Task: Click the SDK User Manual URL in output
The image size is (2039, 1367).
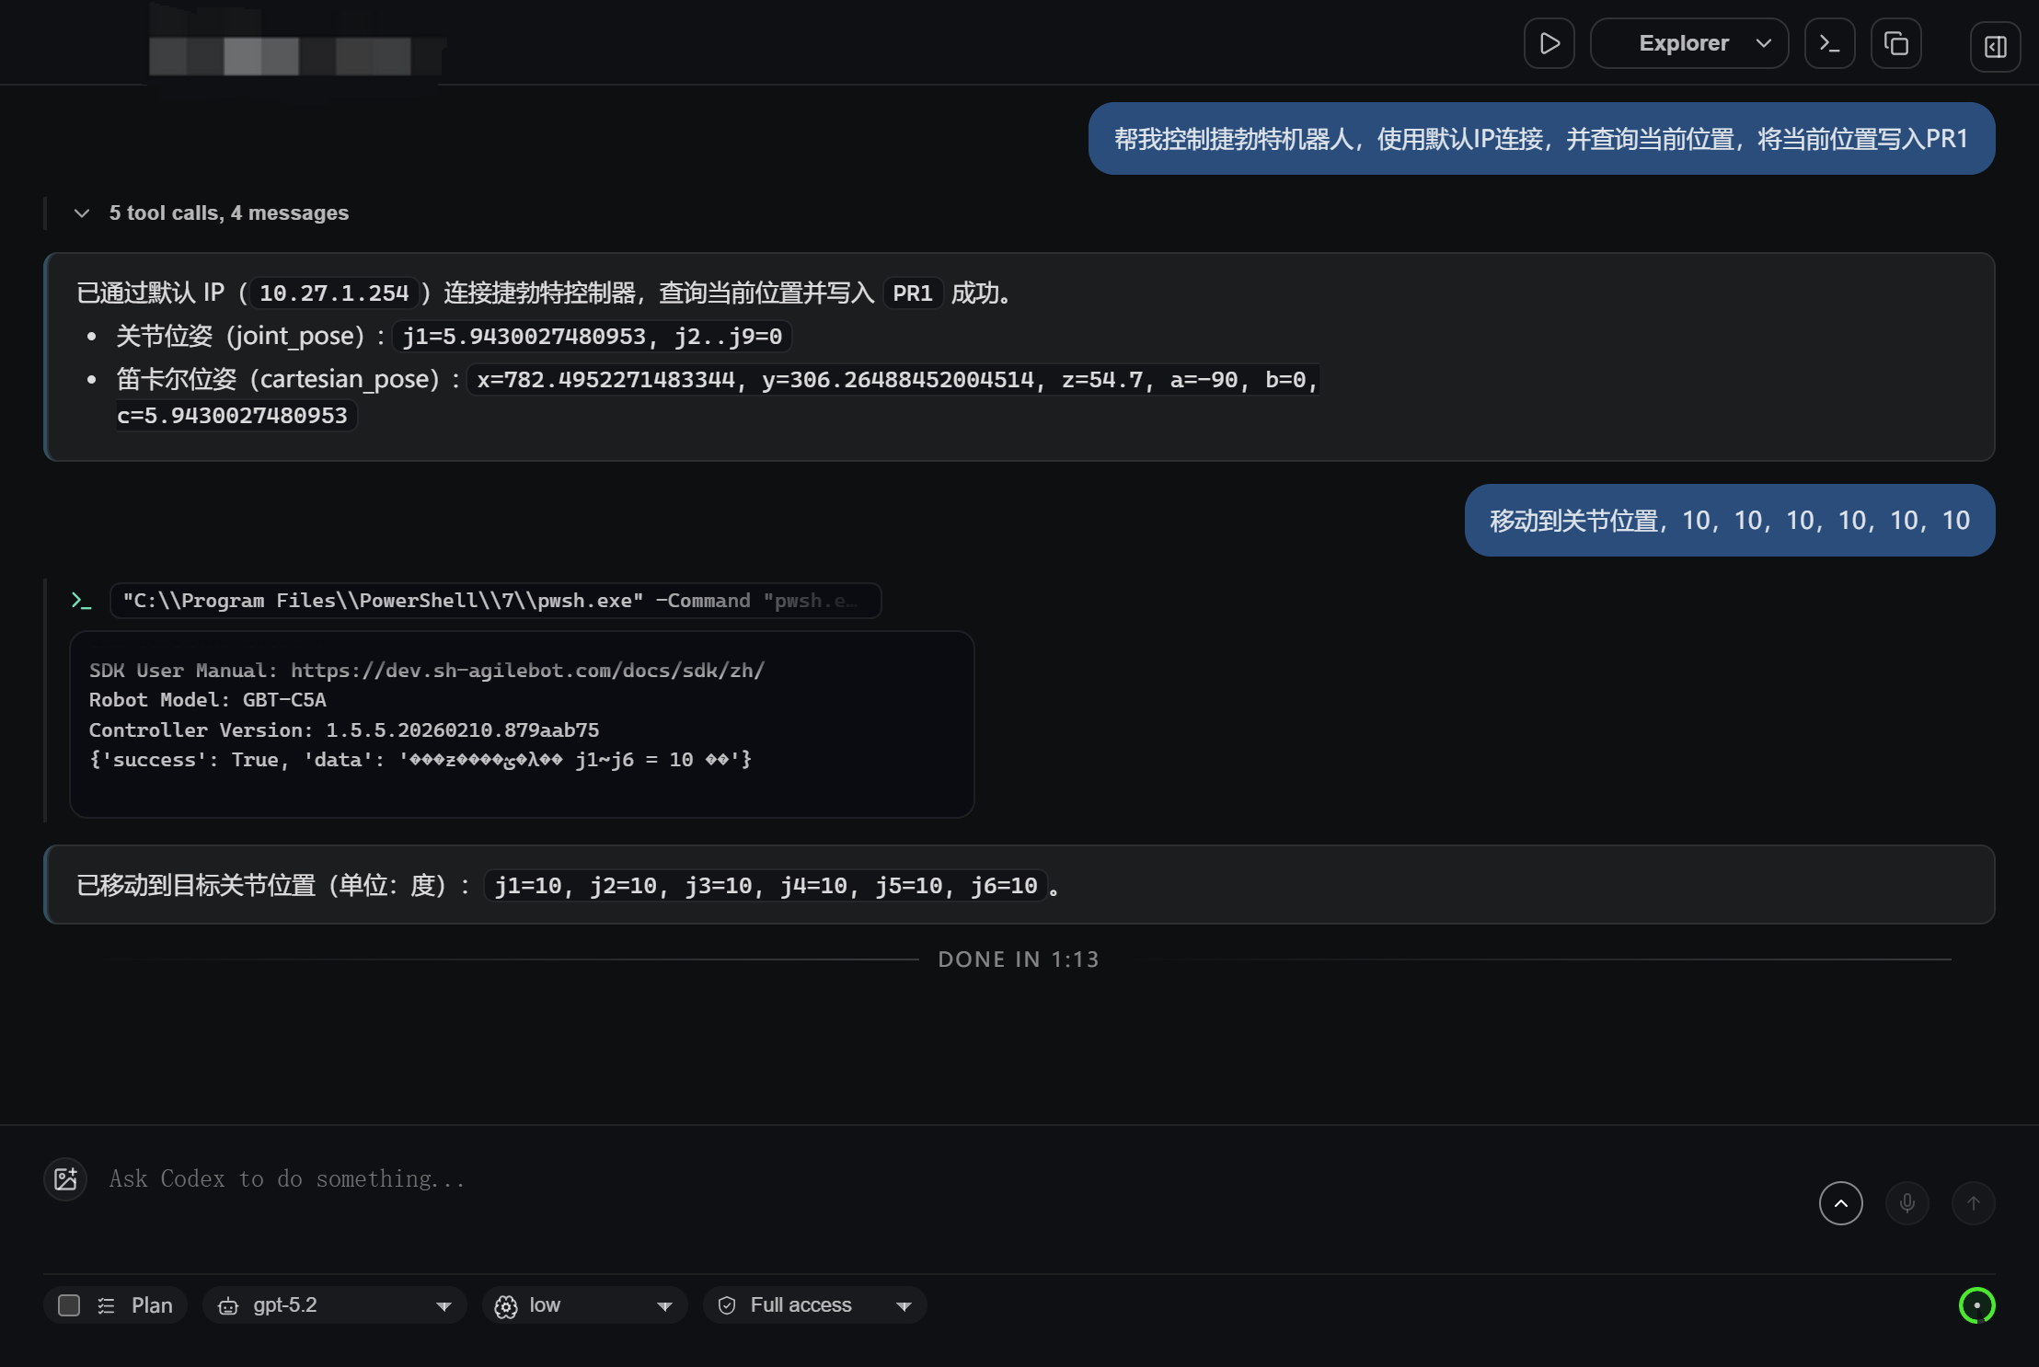Action: pos(527,671)
